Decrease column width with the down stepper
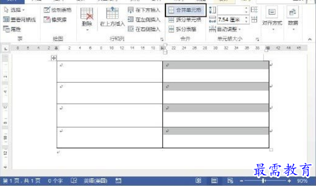This screenshot has height=186, width=316. point(246,21)
